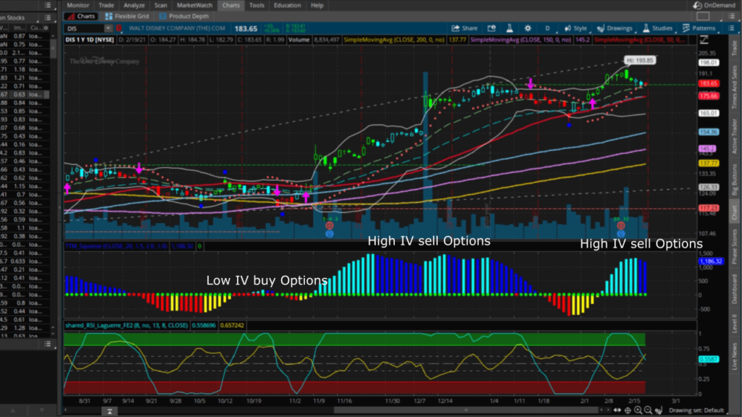Image resolution: width=742 pixels, height=417 pixels.
Task: Toggle the Level II side panel
Action: click(735, 323)
